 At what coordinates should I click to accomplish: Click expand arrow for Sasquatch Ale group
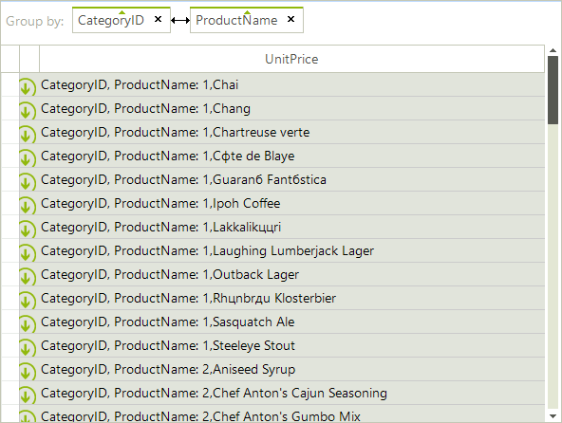click(28, 324)
